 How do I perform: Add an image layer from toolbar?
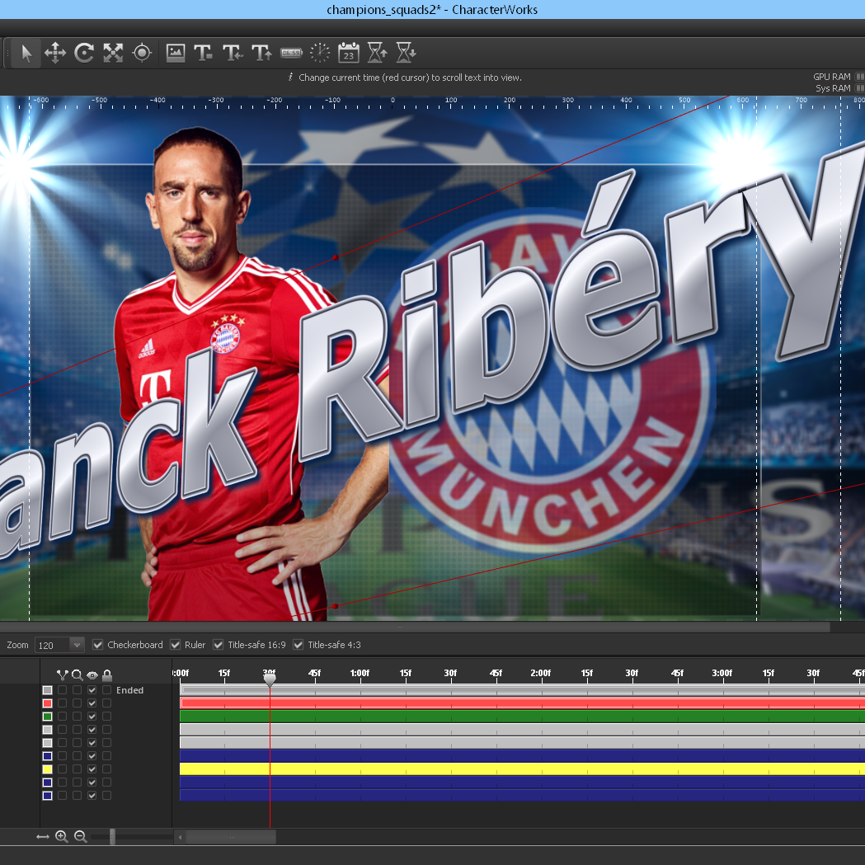point(176,54)
